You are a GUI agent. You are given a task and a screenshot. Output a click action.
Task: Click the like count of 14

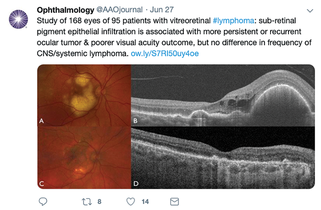[x=145, y=201]
